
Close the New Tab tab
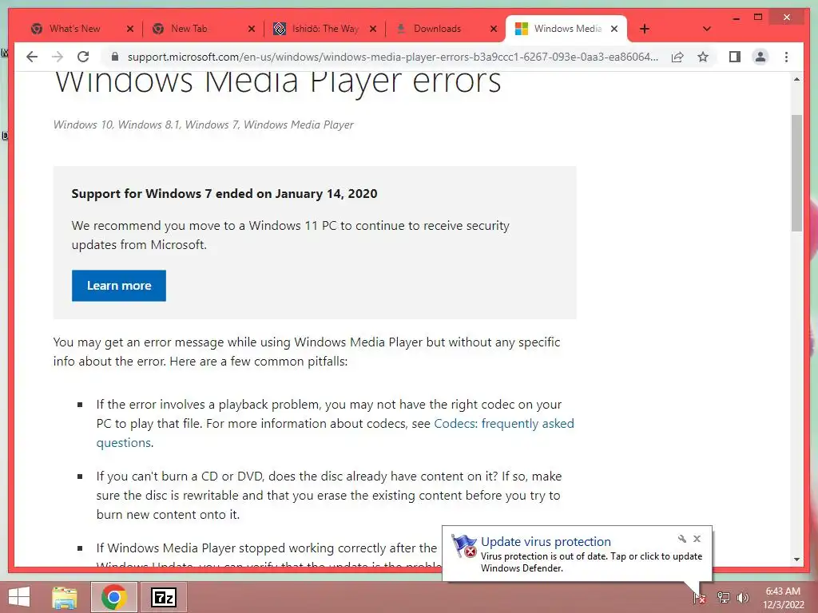coord(252,30)
